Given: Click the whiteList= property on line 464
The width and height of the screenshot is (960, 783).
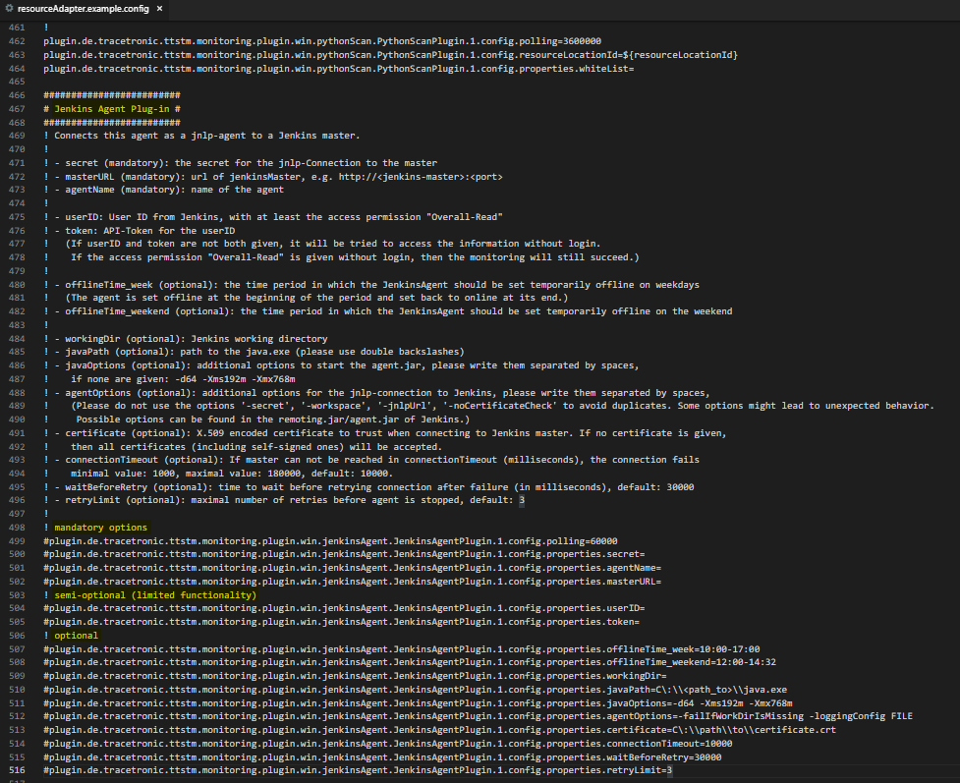Looking at the screenshot, I should pyautogui.click(x=295, y=68).
